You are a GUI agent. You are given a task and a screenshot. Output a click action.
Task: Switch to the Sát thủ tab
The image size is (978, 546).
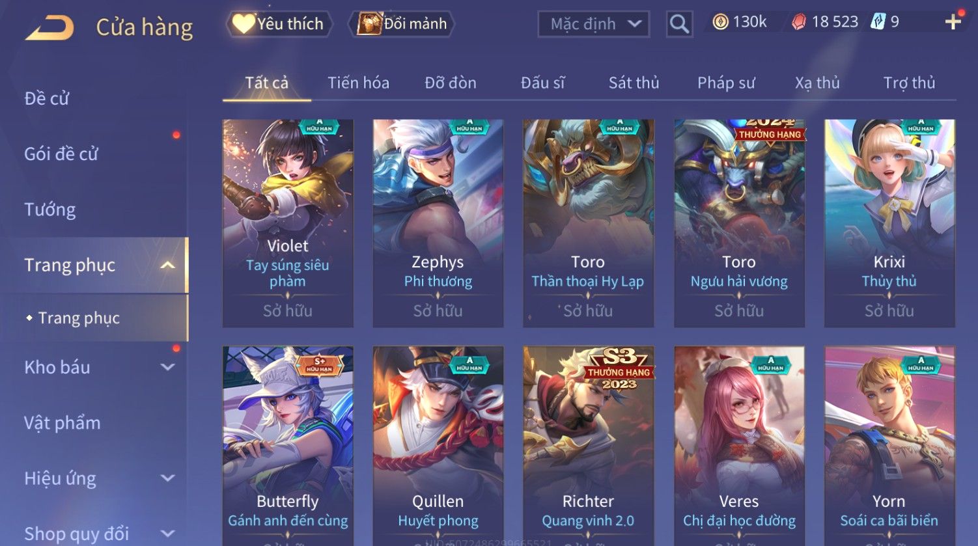[x=634, y=83]
